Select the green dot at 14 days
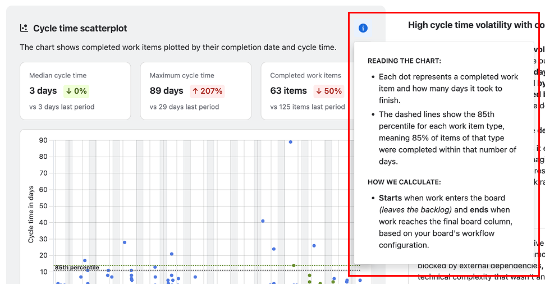This screenshot has width=545, height=284. point(294,265)
